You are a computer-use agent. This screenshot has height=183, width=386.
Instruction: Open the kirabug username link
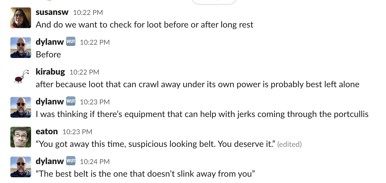(x=50, y=72)
